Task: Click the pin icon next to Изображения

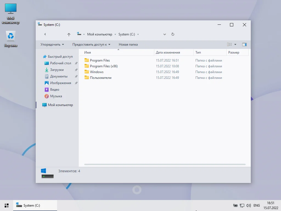Action: coord(76,83)
